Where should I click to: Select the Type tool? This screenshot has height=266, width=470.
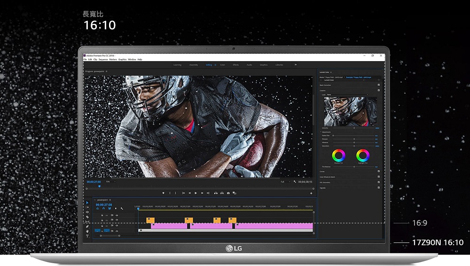pos(87,236)
